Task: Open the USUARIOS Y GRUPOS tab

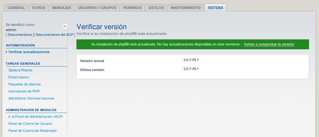Action: [x=97, y=8]
